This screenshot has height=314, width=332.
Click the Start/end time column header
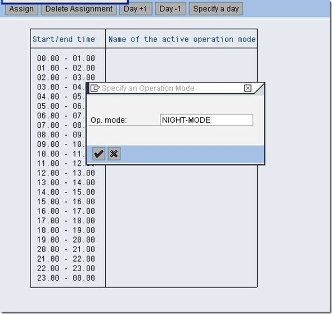64,39
